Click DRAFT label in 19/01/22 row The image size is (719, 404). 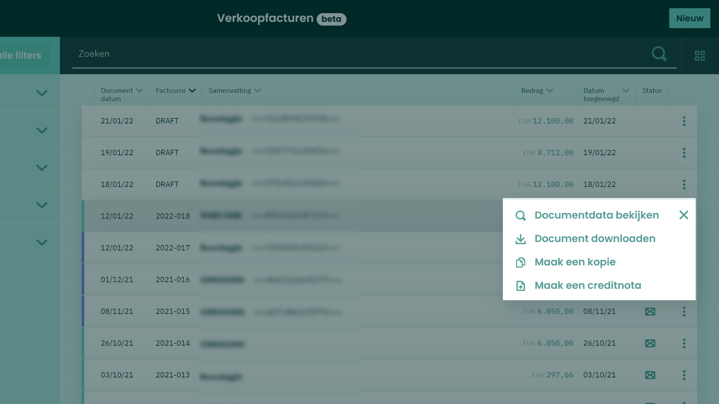[x=167, y=153]
